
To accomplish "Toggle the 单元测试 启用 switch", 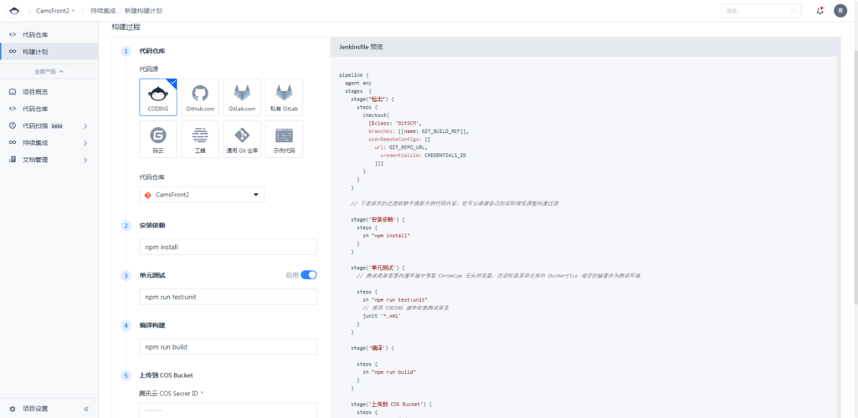I will 309,275.
